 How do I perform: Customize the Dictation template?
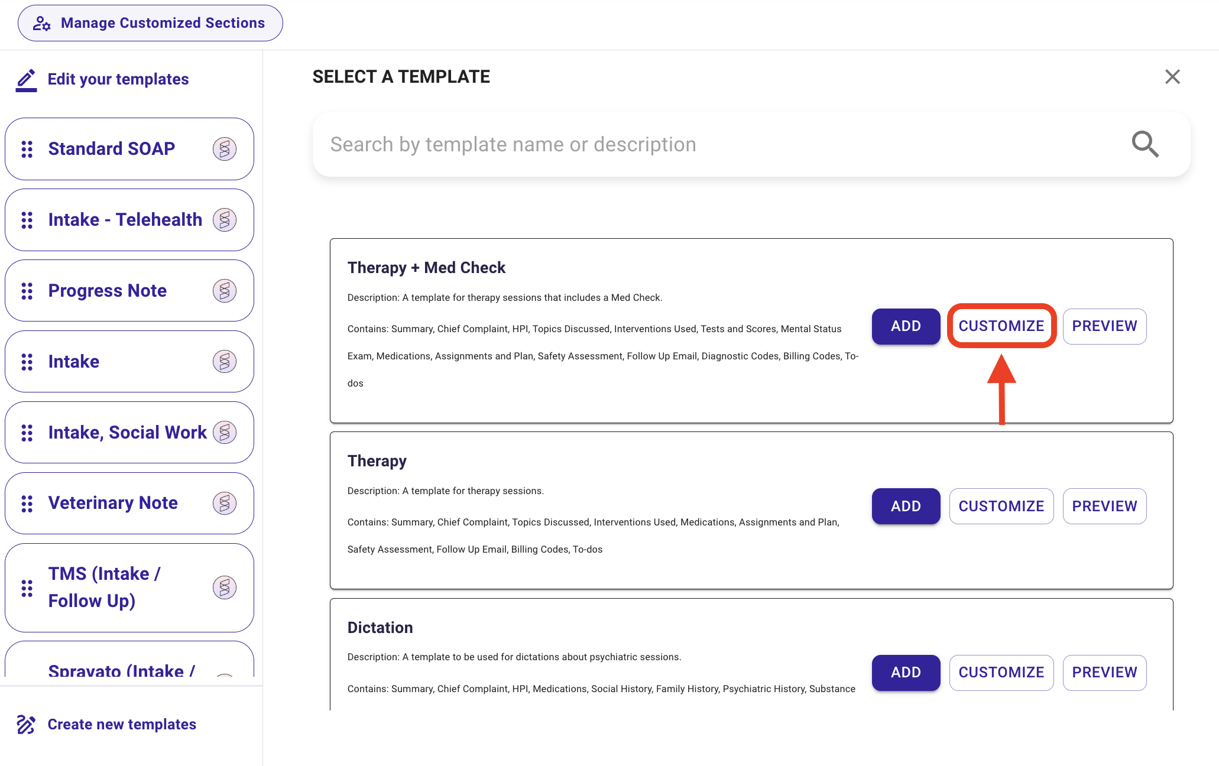pos(1001,673)
